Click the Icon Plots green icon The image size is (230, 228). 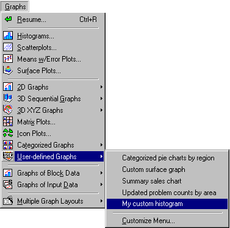8,133
